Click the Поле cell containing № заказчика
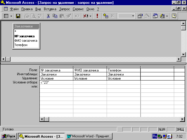This screenshot has height=140, width=187. (x=56, y=70)
